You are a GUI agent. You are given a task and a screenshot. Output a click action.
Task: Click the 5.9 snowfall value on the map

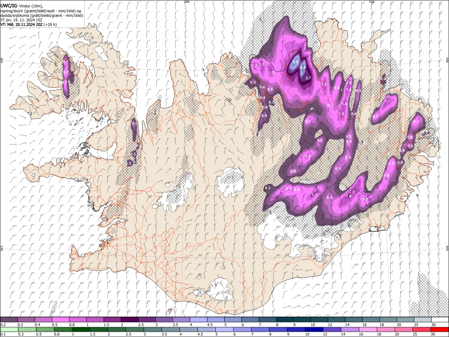[x=295, y=62]
